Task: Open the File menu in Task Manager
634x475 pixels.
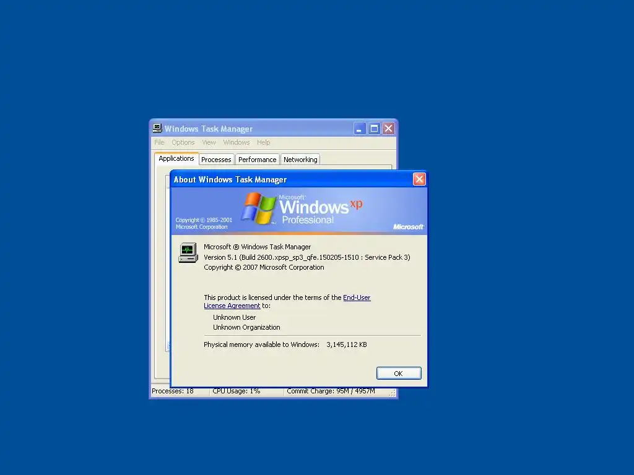Action: tap(159, 142)
